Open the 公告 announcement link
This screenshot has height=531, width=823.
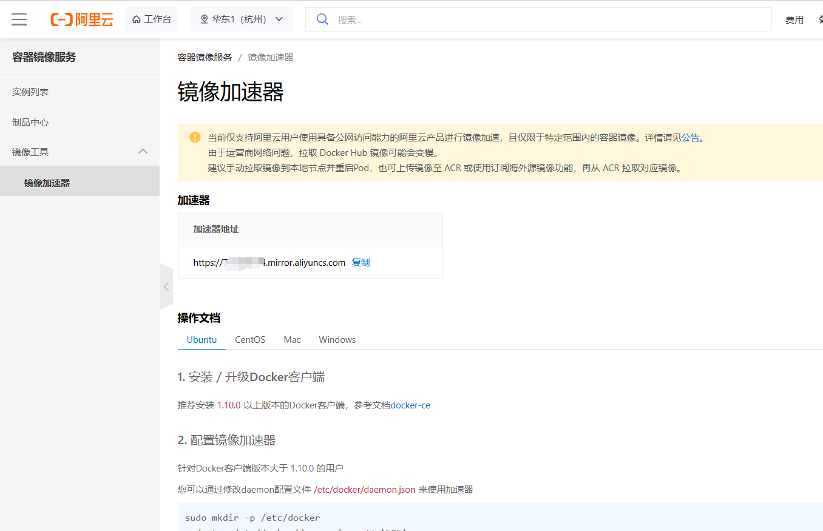(690, 137)
